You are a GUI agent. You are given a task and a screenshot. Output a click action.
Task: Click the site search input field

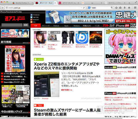click(12, 25)
